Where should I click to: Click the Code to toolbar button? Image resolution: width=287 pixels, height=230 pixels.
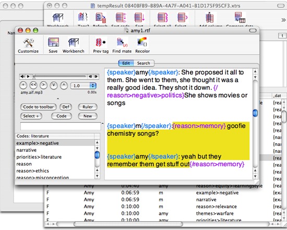pos(39,107)
